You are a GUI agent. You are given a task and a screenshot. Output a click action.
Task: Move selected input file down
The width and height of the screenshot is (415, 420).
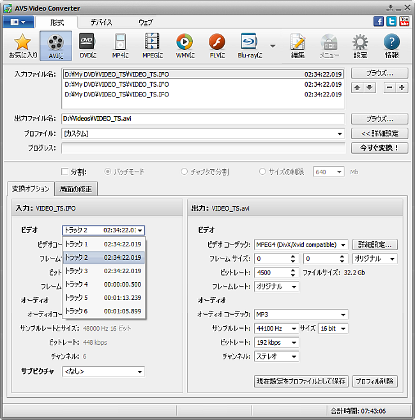tap(370, 87)
